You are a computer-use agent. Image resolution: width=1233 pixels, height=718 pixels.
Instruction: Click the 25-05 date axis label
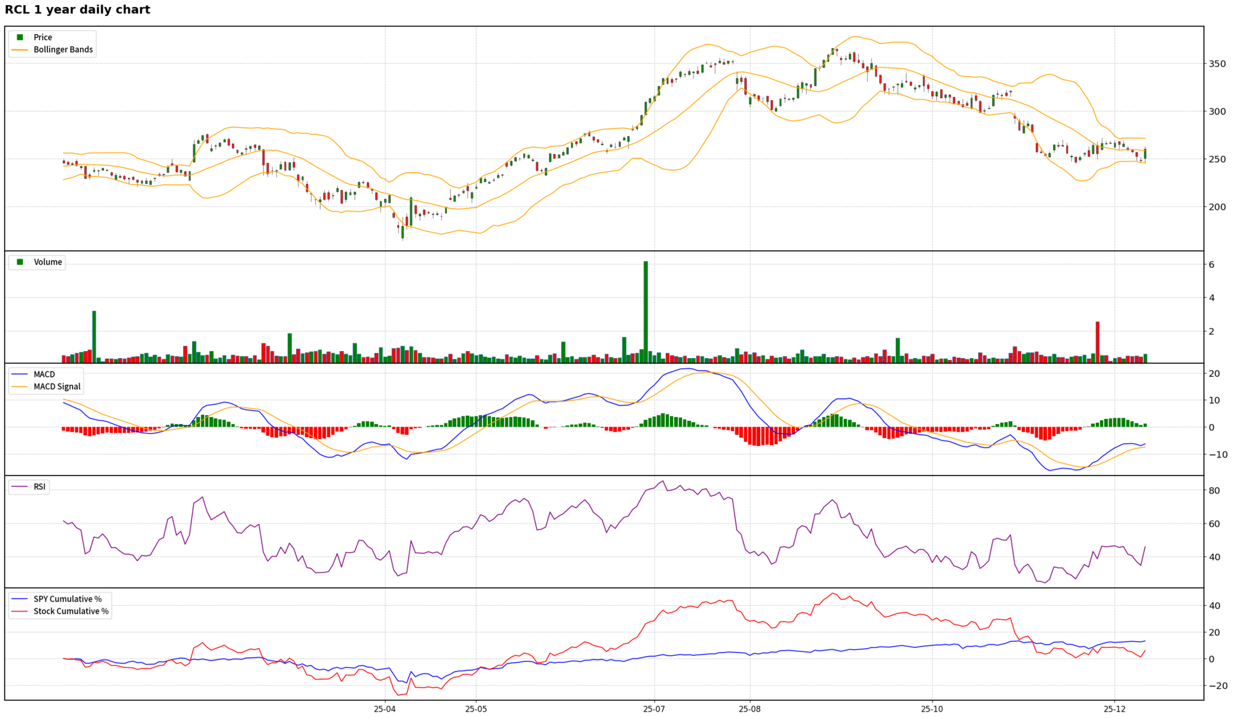(x=476, y=709)
